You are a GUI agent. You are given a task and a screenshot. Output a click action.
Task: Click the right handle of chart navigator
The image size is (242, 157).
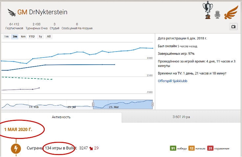(153, 104)
